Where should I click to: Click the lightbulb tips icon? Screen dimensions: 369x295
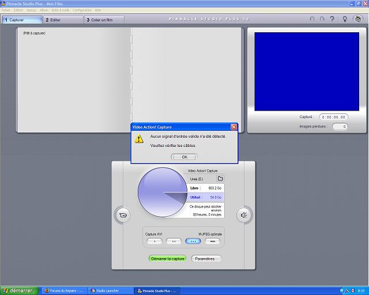coord(345,19)
